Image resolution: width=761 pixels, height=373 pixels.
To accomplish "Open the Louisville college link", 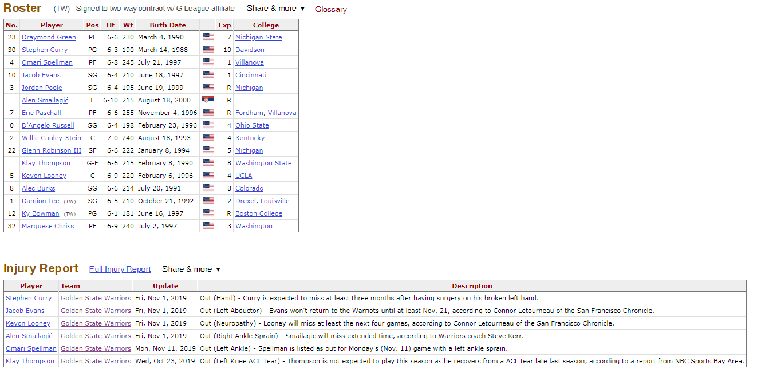I will 275,201.
